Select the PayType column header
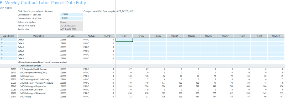Image resolution: width=285 pixels, height=98 pixels. point(91,36)
